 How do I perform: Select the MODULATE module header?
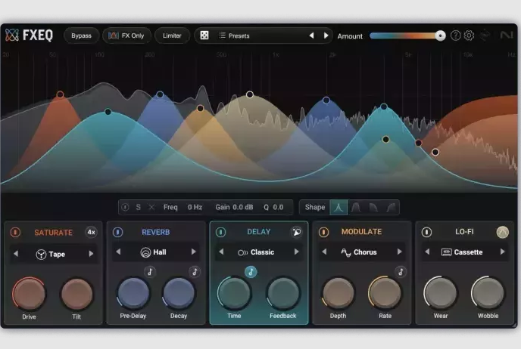pos(361,232)
